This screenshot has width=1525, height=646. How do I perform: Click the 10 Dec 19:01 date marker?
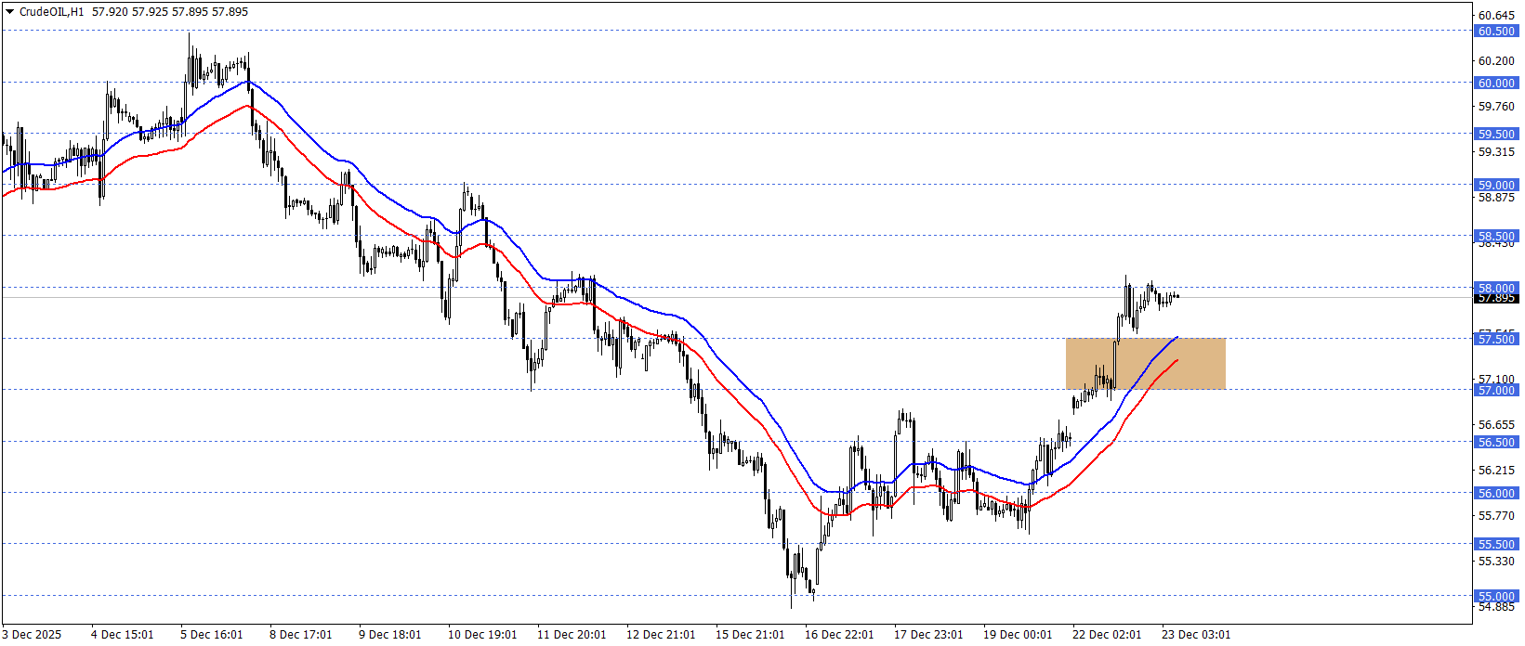pos(482,635)
